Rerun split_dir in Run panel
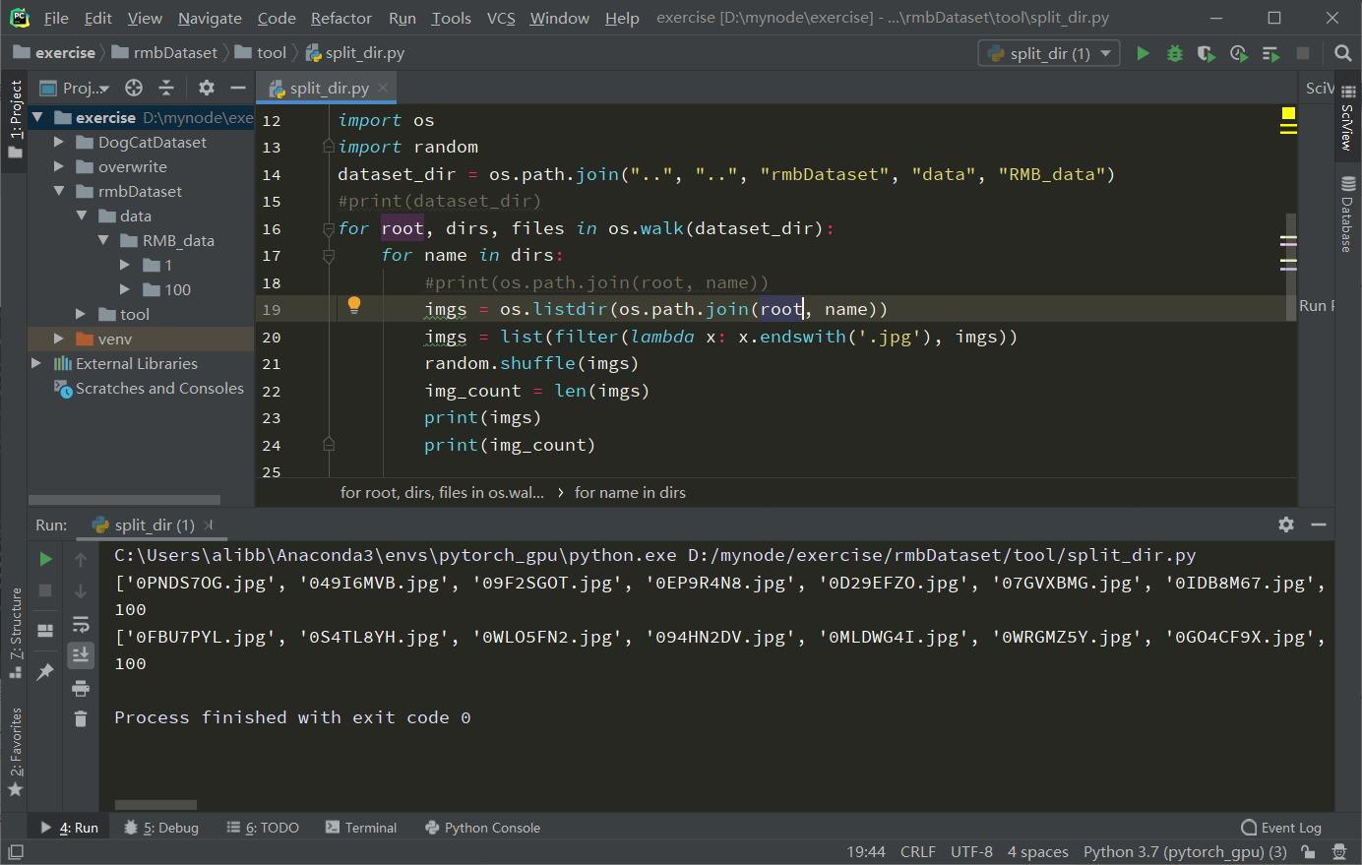This screenshot has height=865, width=1362. [45, 559]
